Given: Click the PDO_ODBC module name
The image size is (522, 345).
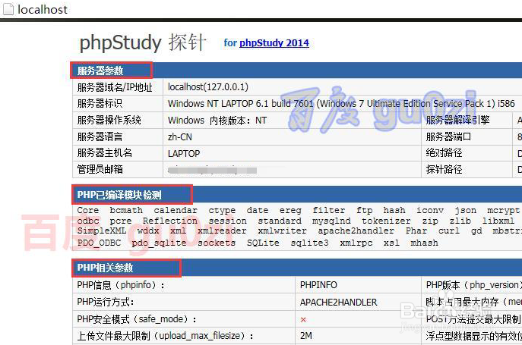Looking at the screenshot, I should (99, 243).
